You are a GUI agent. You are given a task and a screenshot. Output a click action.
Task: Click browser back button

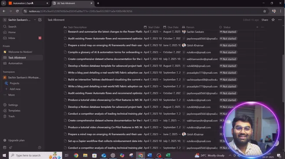tap(4, 11)
